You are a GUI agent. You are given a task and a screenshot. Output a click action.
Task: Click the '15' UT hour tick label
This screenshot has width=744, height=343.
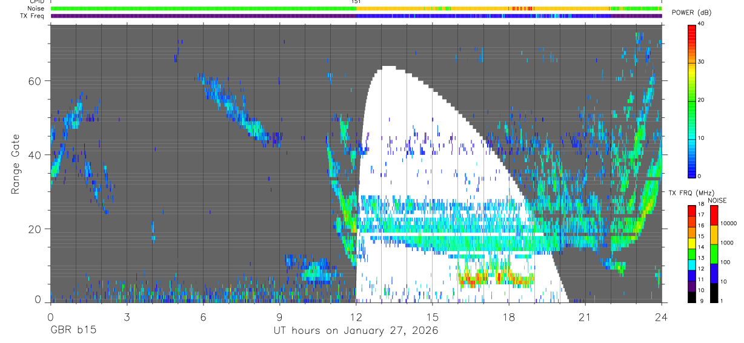click(x=433, y=316)
